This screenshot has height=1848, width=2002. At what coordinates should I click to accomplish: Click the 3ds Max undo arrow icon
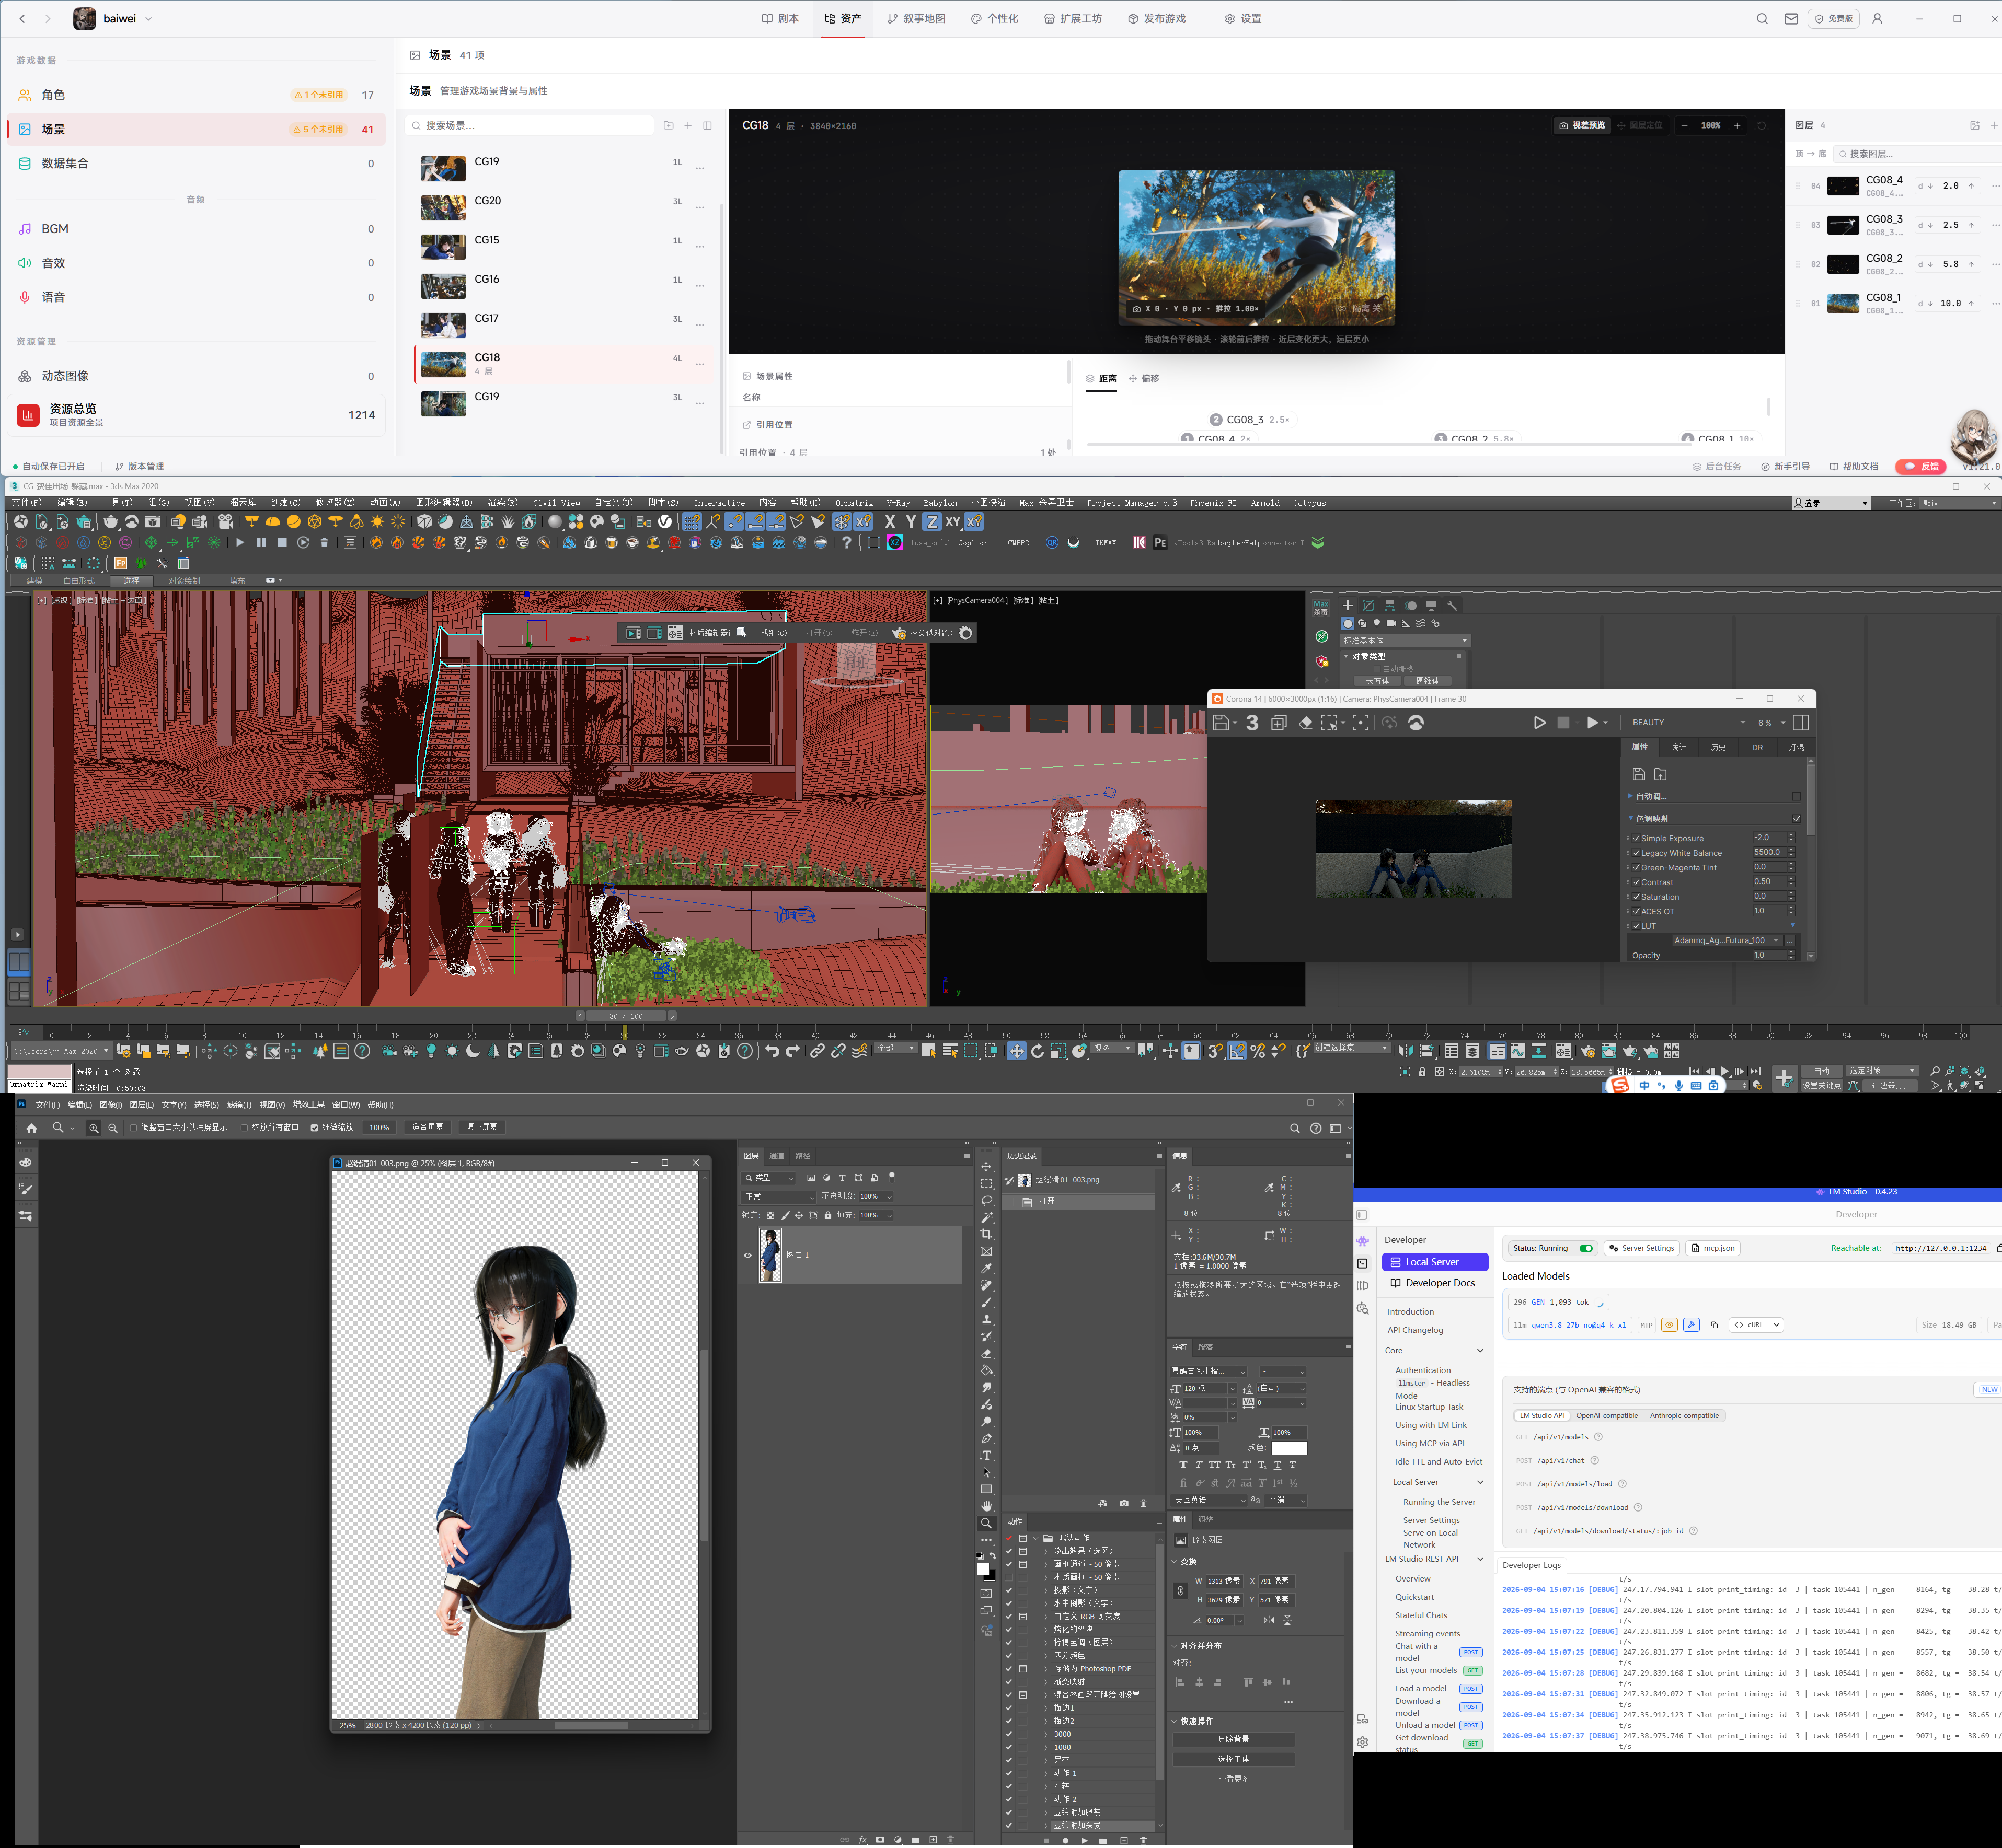[x=772, y=1051]
